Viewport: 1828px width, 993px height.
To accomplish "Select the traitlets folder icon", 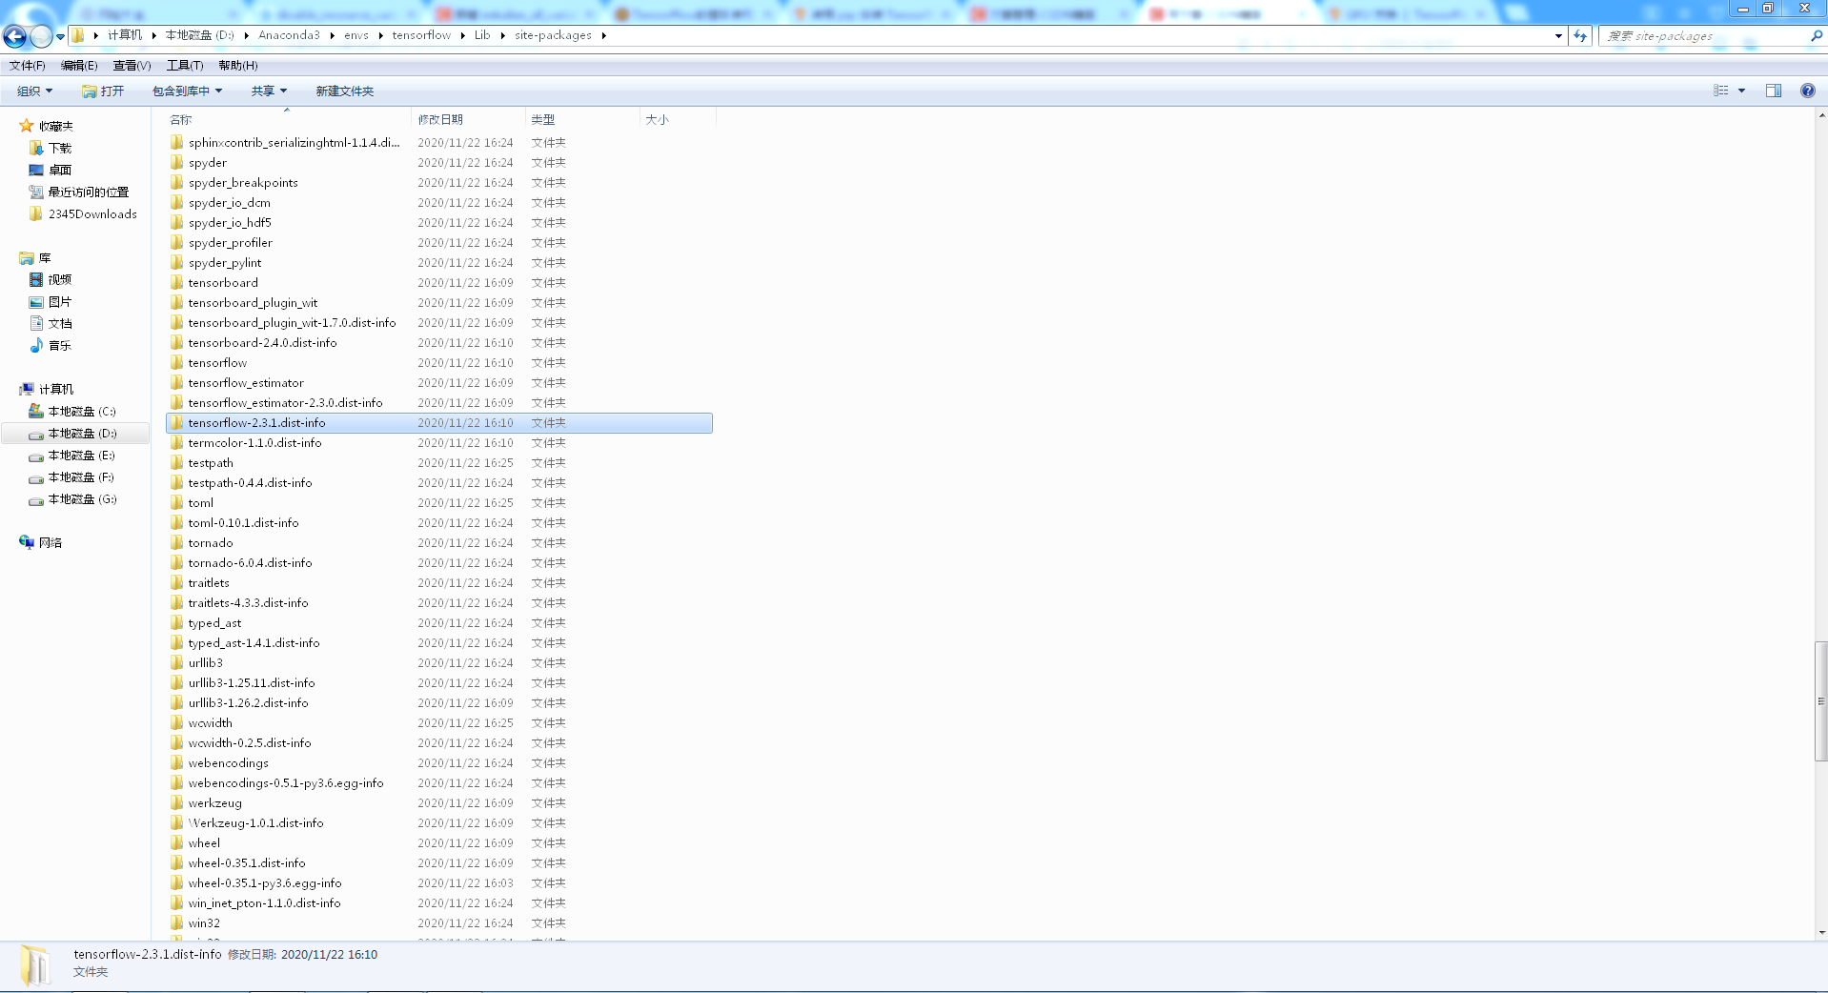I will 177,582.
